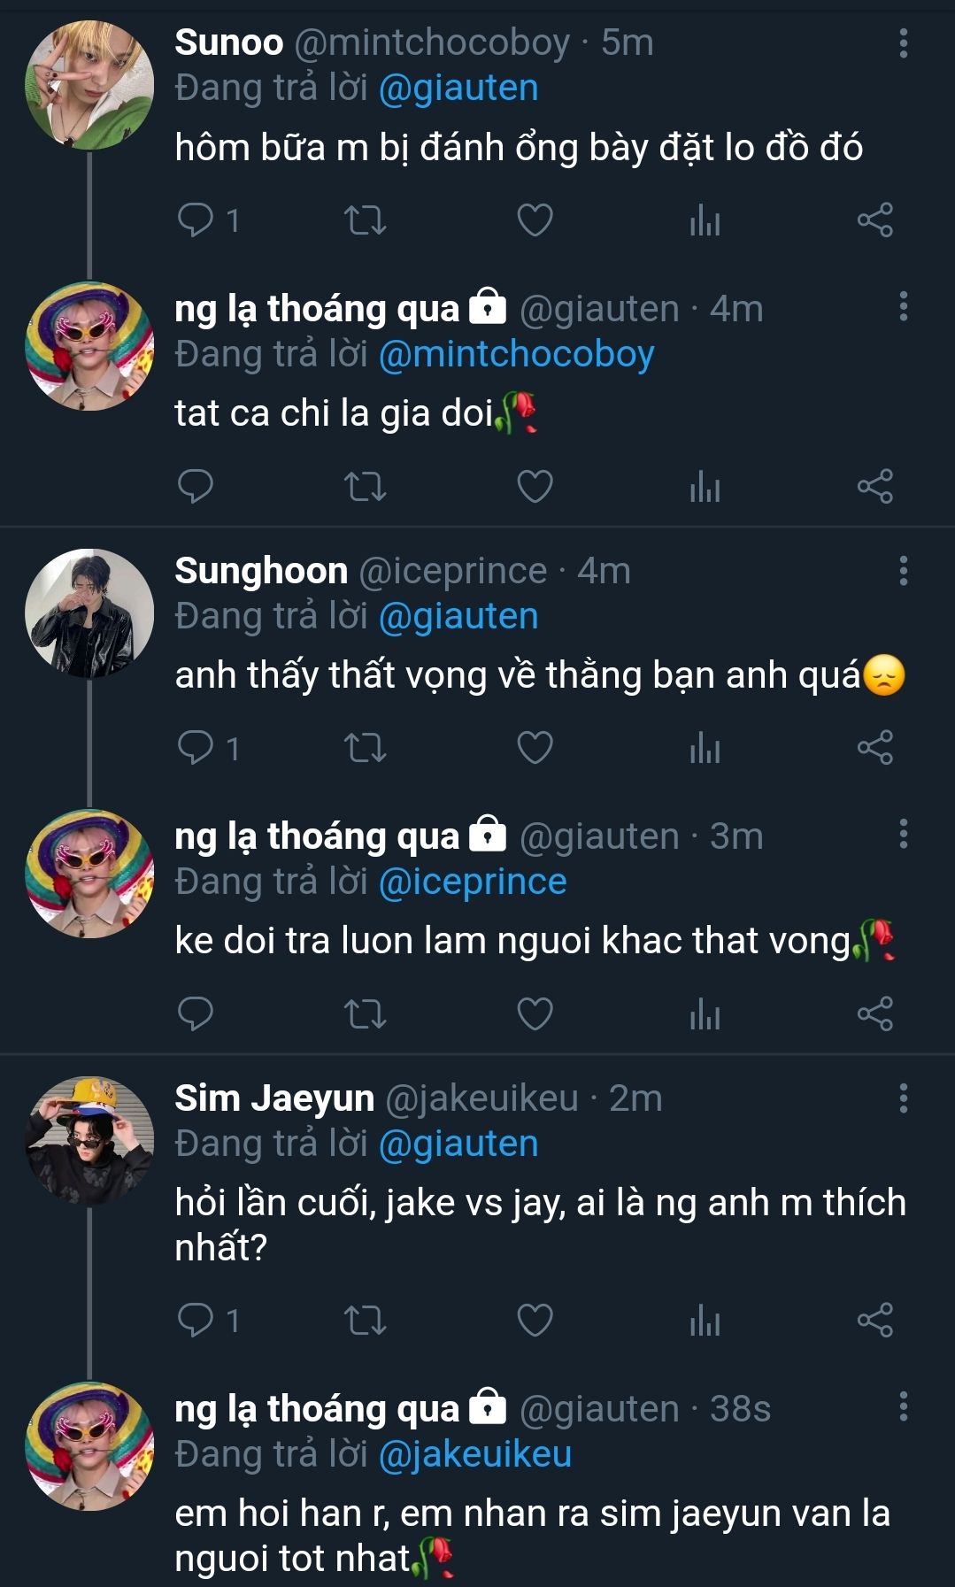955x1587 pixels.
Task: Like the 'tat ca chi la gia doi' tweet
Action: point(535,486)
